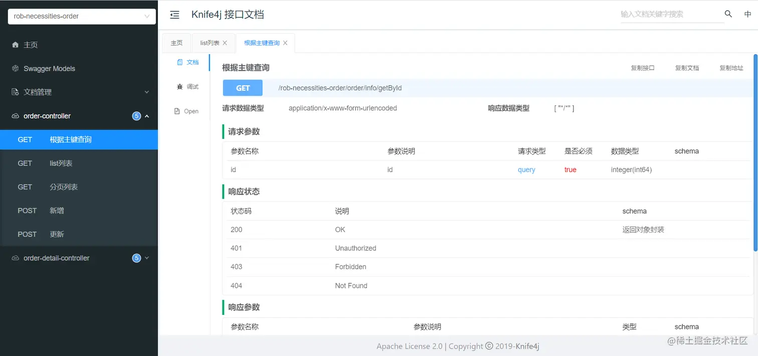Viewport: 758px width, 356px height.
Task: Expand the order-detail-controller group chevron
Action: click(x=147, y=258)
